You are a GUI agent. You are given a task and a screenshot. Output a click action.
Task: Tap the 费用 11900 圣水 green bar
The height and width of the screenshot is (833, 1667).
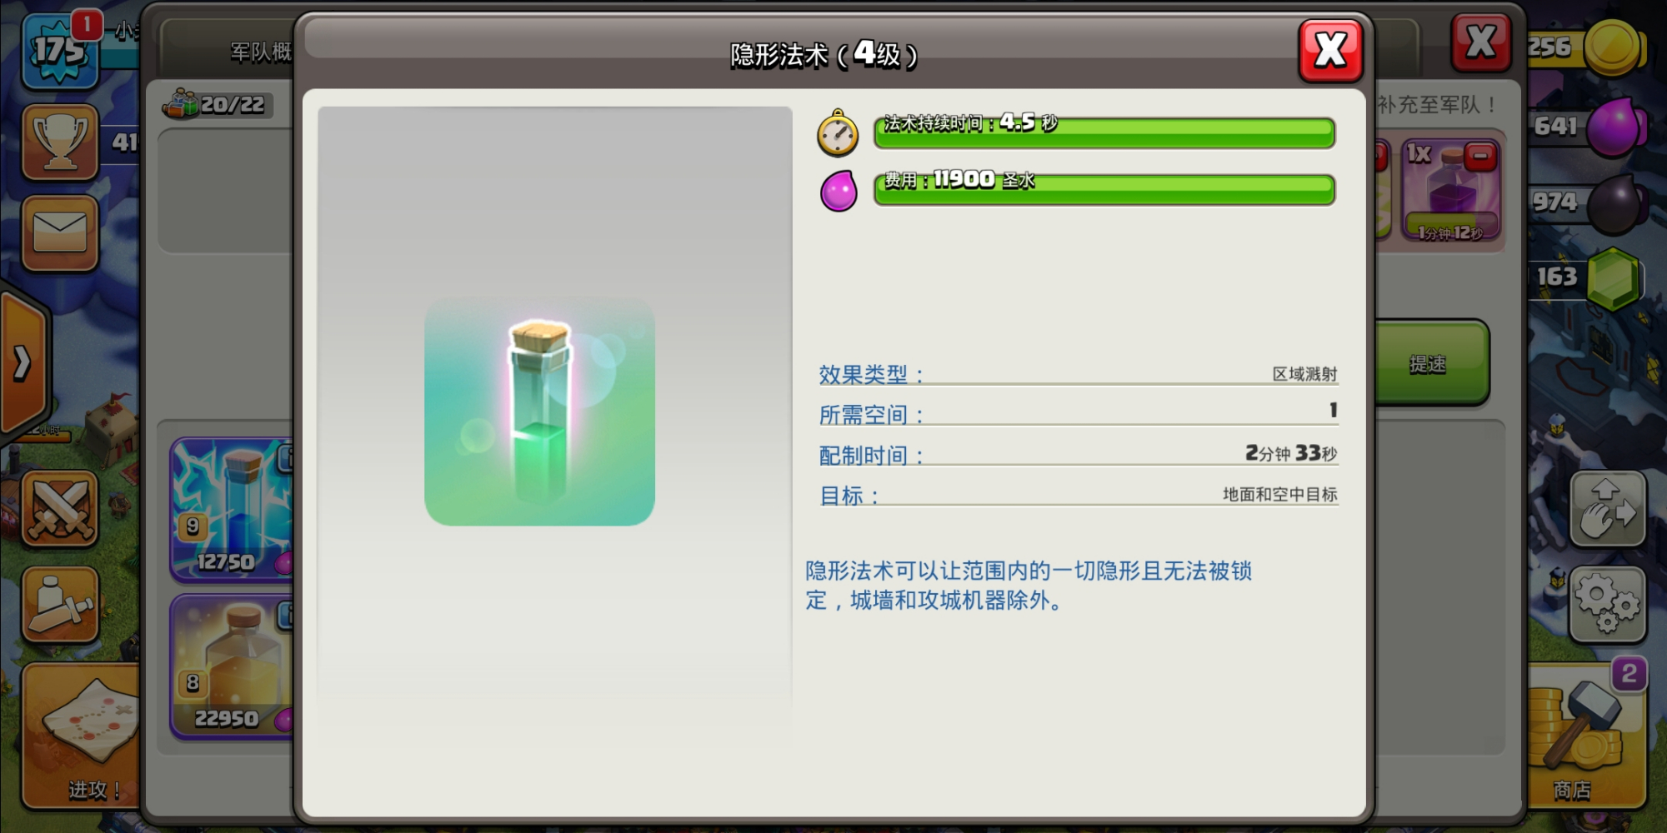[x=1104, y=188]
